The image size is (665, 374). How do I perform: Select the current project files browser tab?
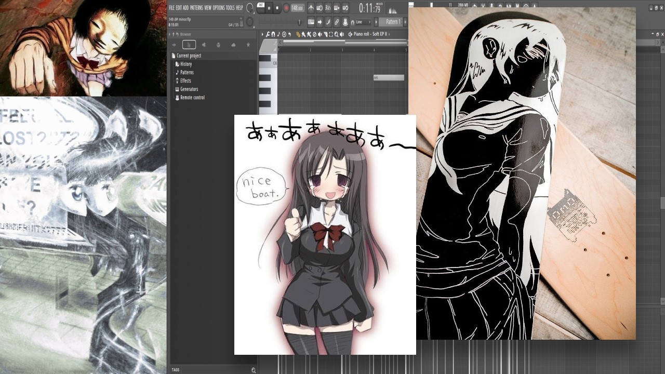point(189,45)
